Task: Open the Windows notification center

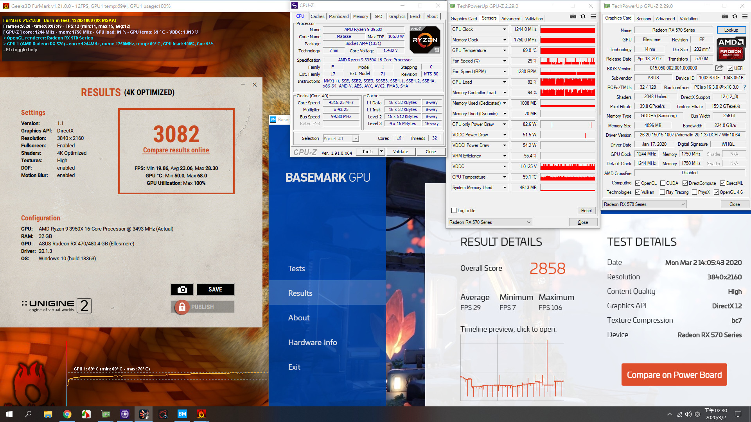Action: pos(738,414)
